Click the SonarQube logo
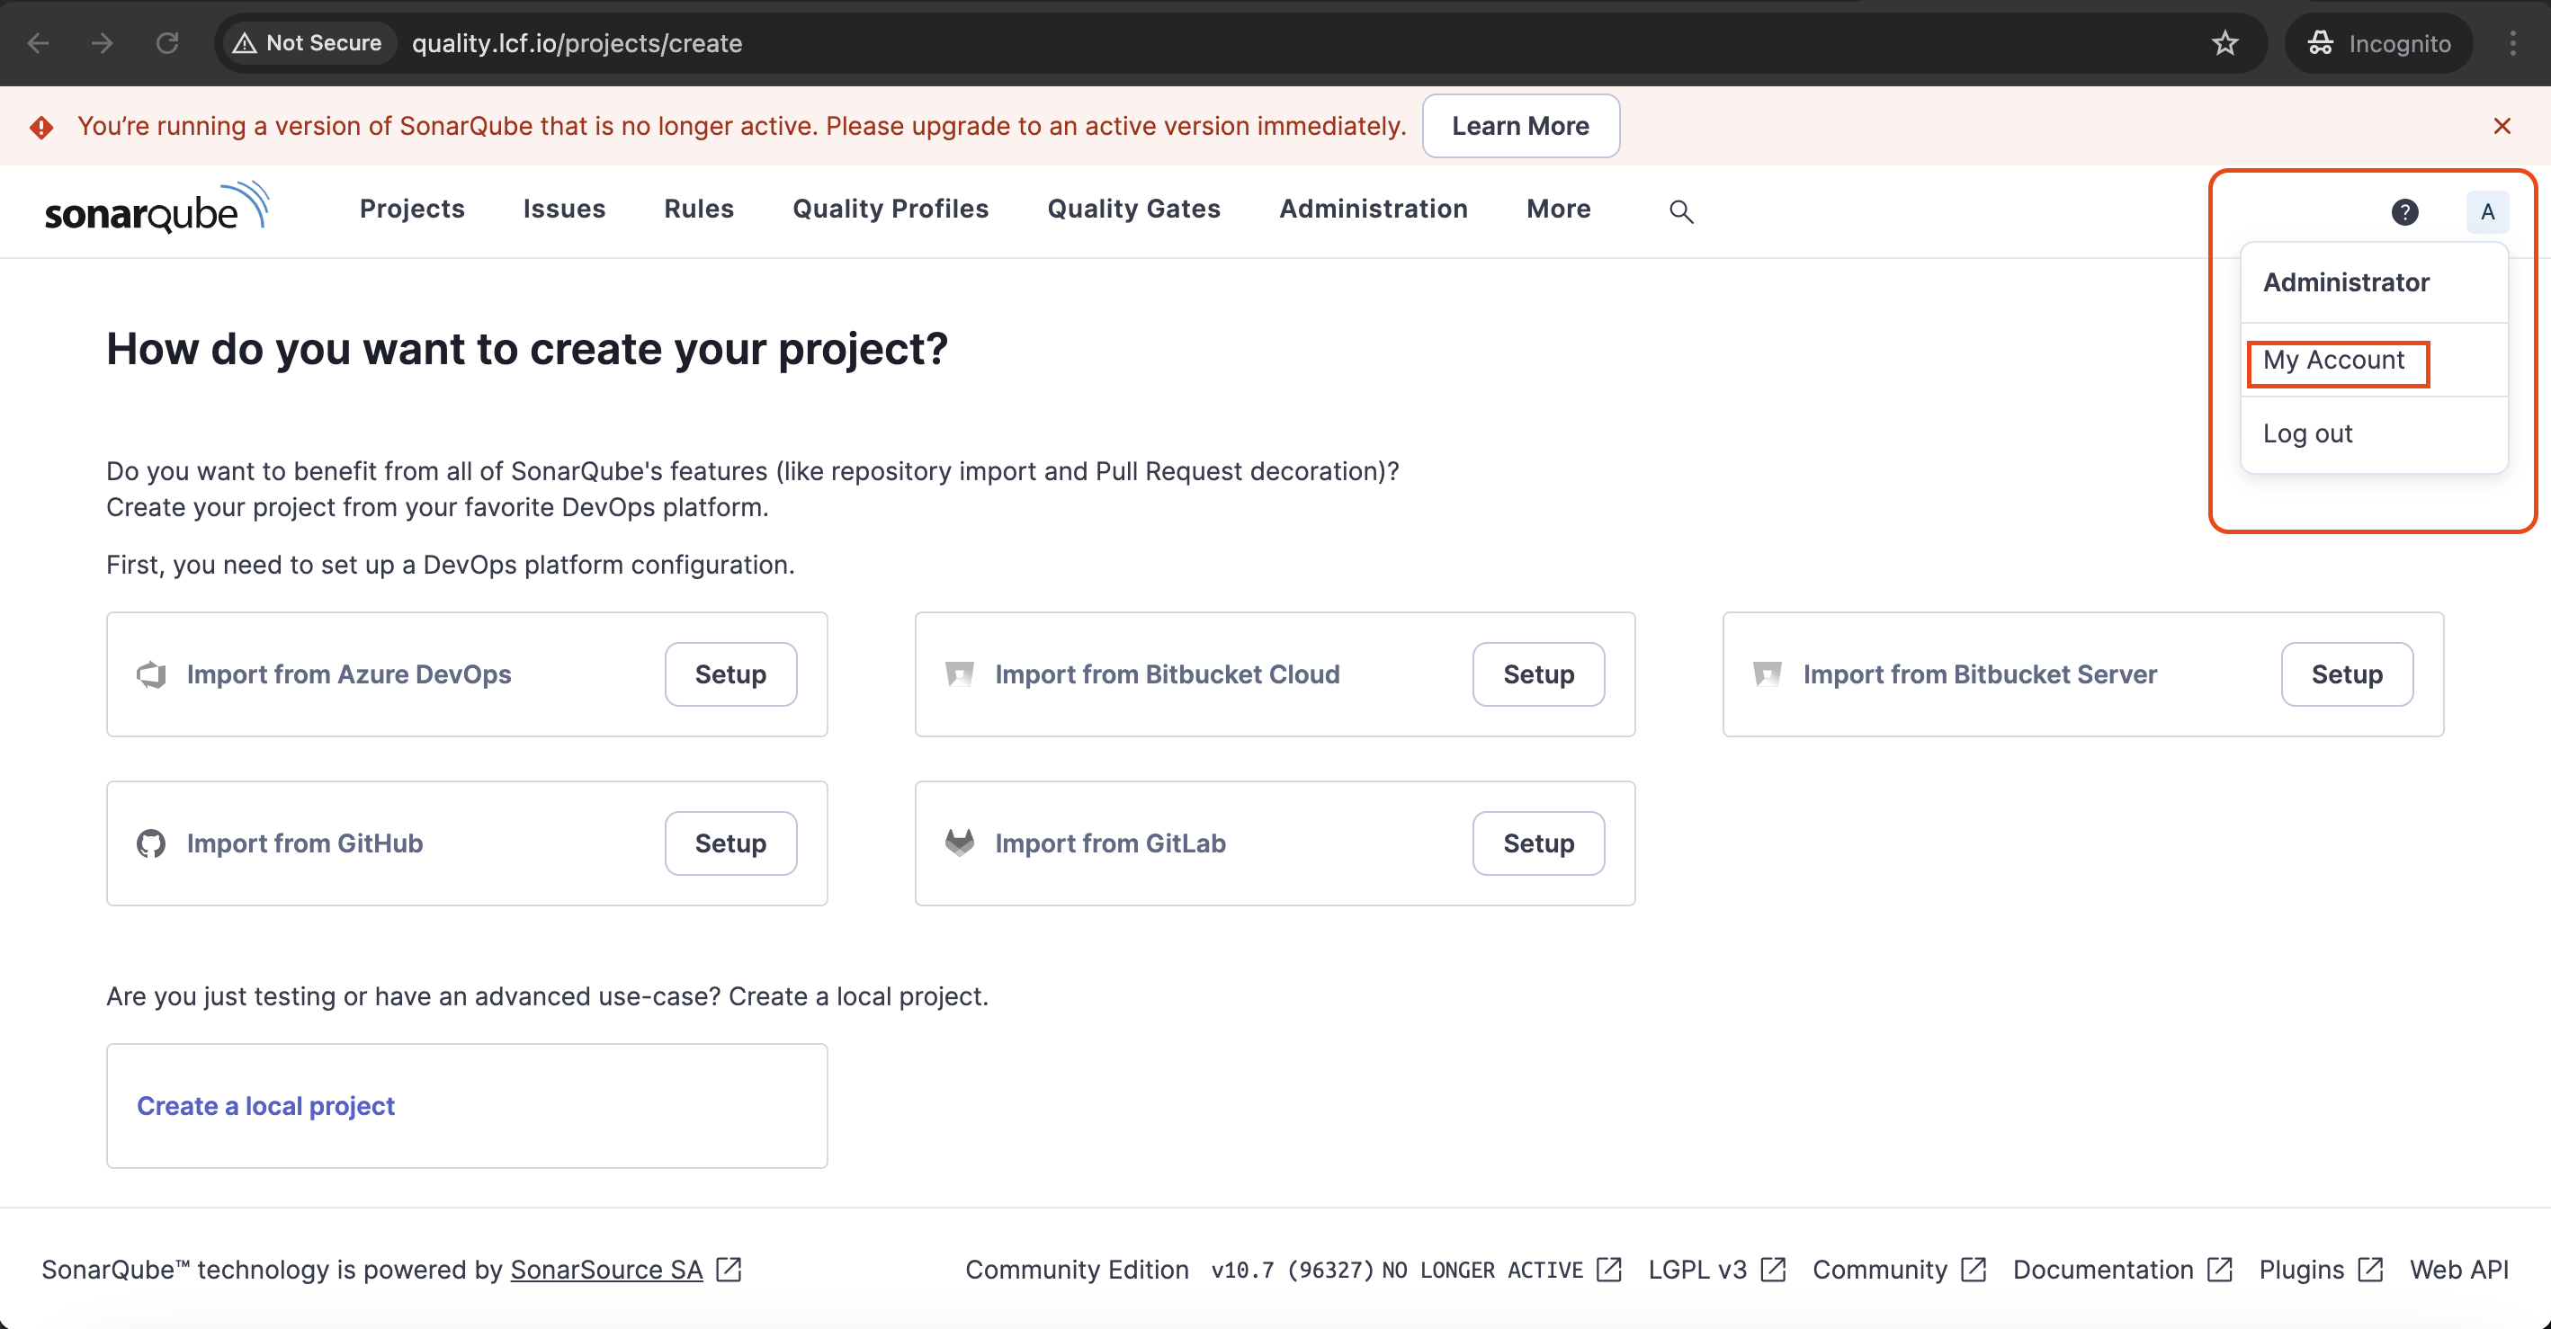 [x=157, y=209]
